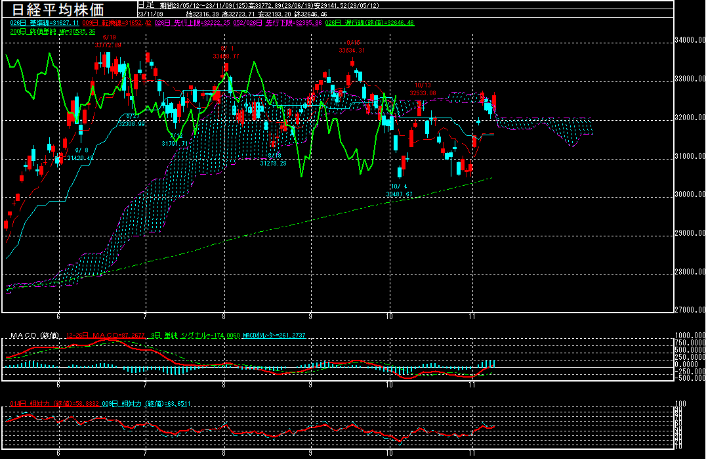Click the 6/19 high annotation 33772.89

(x=108, y=41)
